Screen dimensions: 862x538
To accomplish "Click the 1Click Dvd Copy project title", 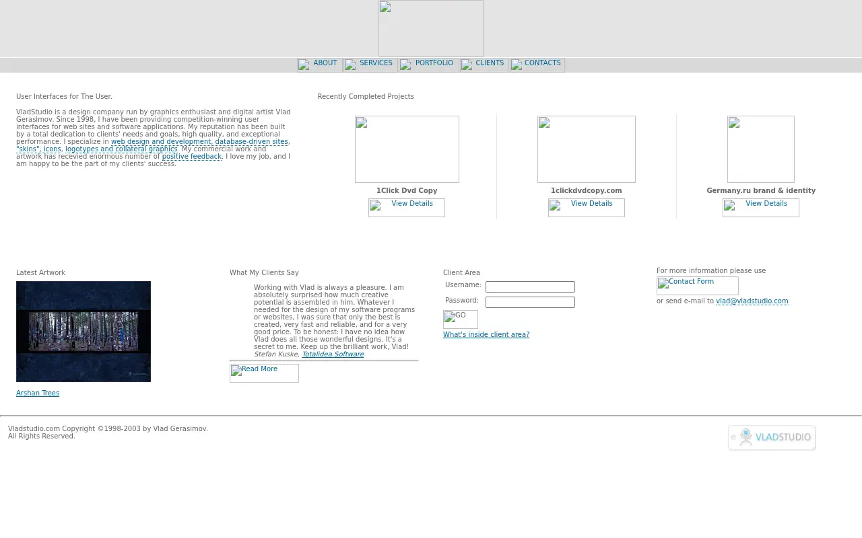I will (x=407, y=191).
